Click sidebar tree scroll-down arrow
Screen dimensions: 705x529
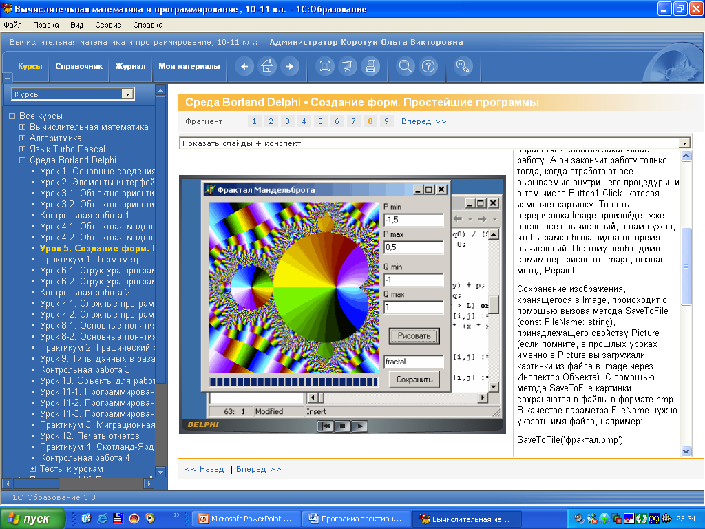160,472
